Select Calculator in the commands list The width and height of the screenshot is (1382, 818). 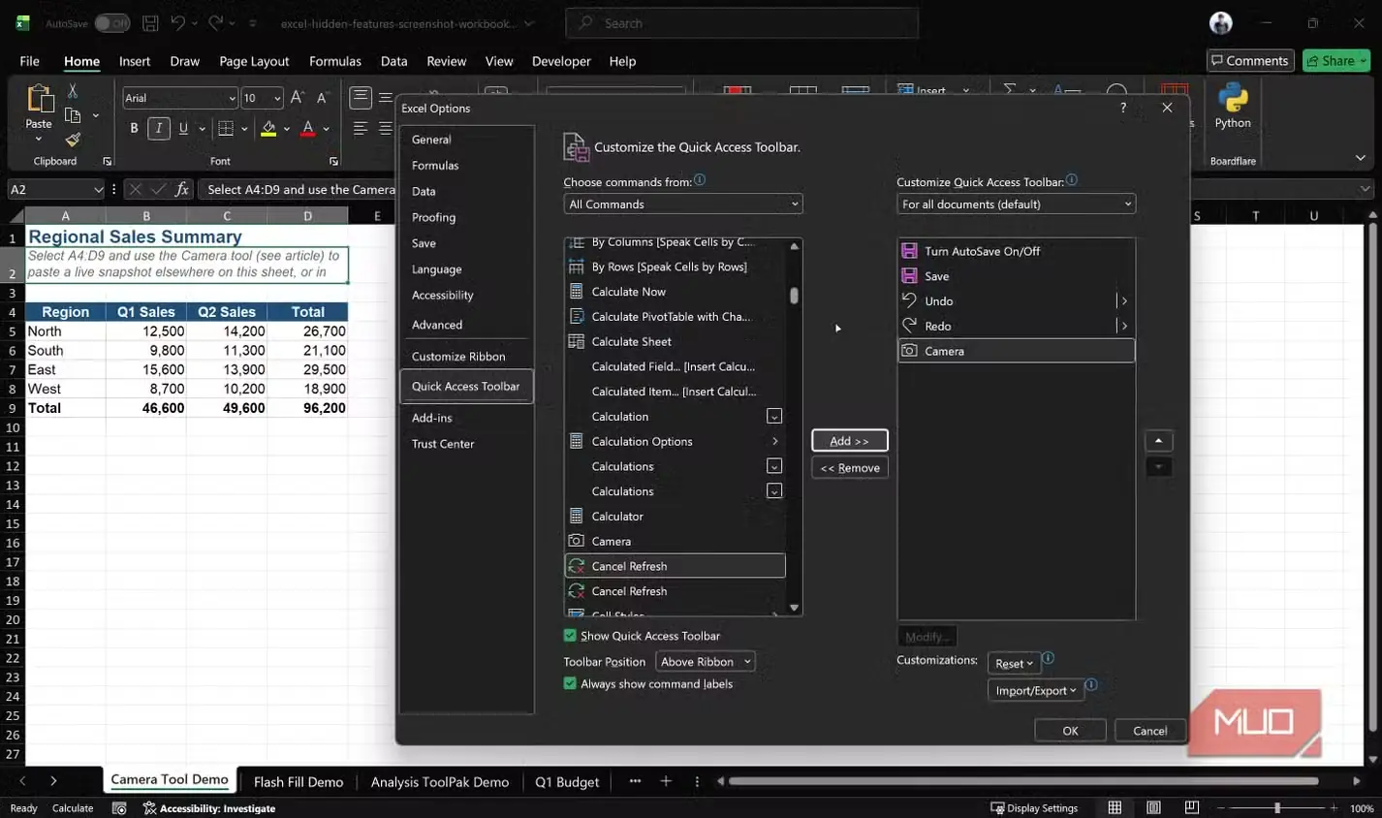[675, 517]
